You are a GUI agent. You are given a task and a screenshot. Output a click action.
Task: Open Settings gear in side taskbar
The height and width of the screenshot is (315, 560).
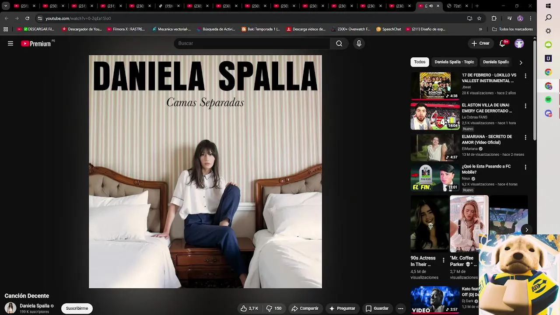(x=548, y=31)
